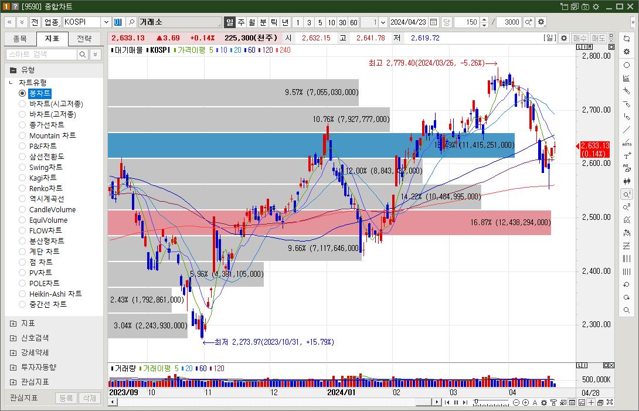Click the 업종 button
This screenshot has height=411, width=639.
52,22
